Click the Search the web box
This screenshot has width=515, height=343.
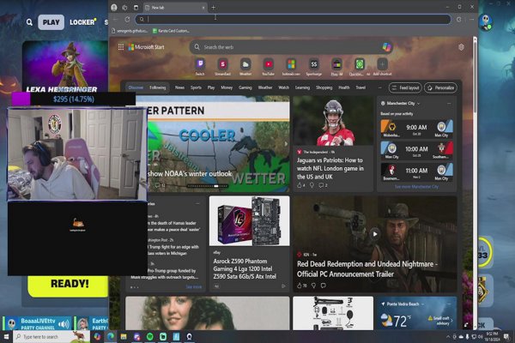coord(289,47)
